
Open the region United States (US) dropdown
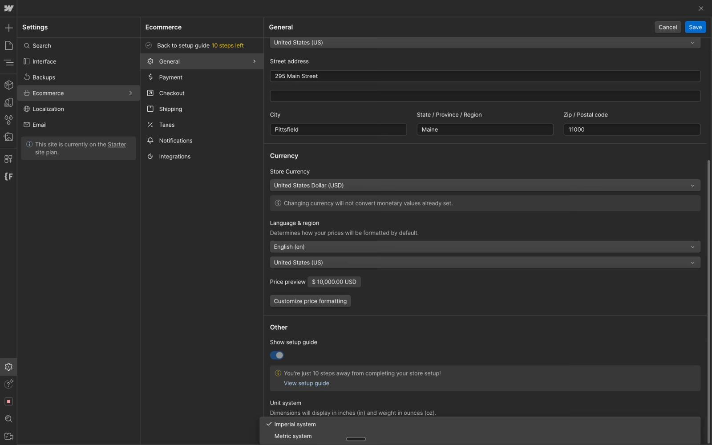click(485, 263)
